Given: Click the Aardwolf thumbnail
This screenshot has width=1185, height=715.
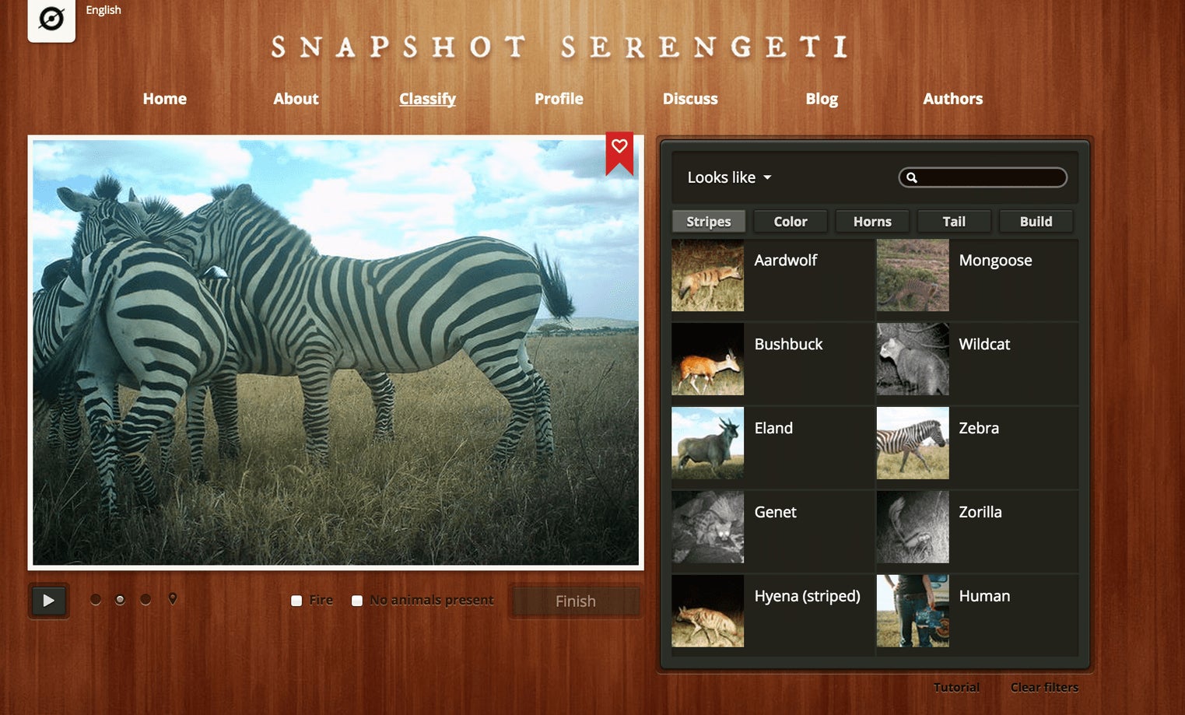Looking at the screenshot, I should 708,275.
